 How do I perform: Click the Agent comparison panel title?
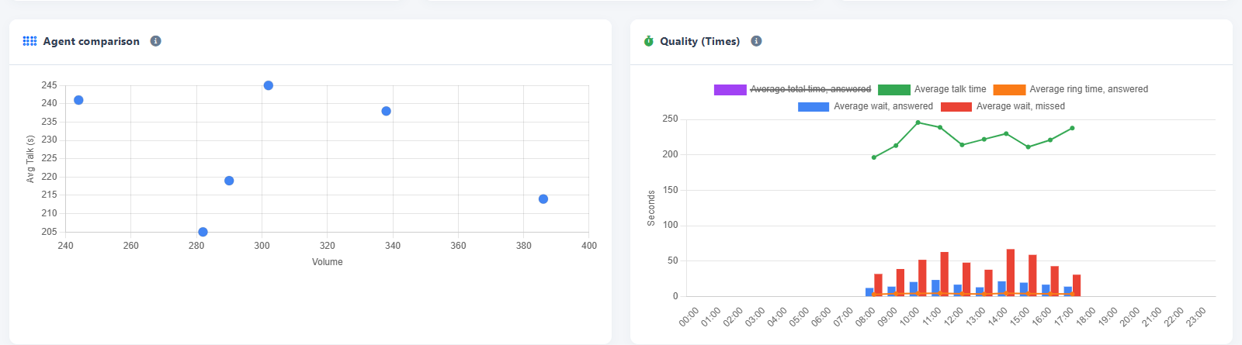pyautogui.click(x=92, y=41)
